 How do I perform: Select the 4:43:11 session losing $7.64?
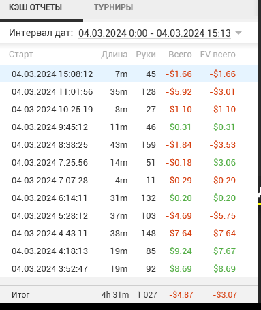coord(129,233)
